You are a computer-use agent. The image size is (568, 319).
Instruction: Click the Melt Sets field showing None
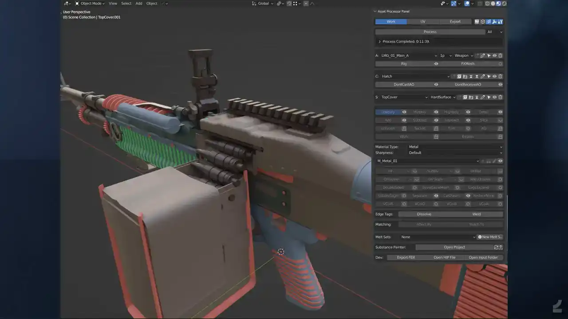coord(437,237)
